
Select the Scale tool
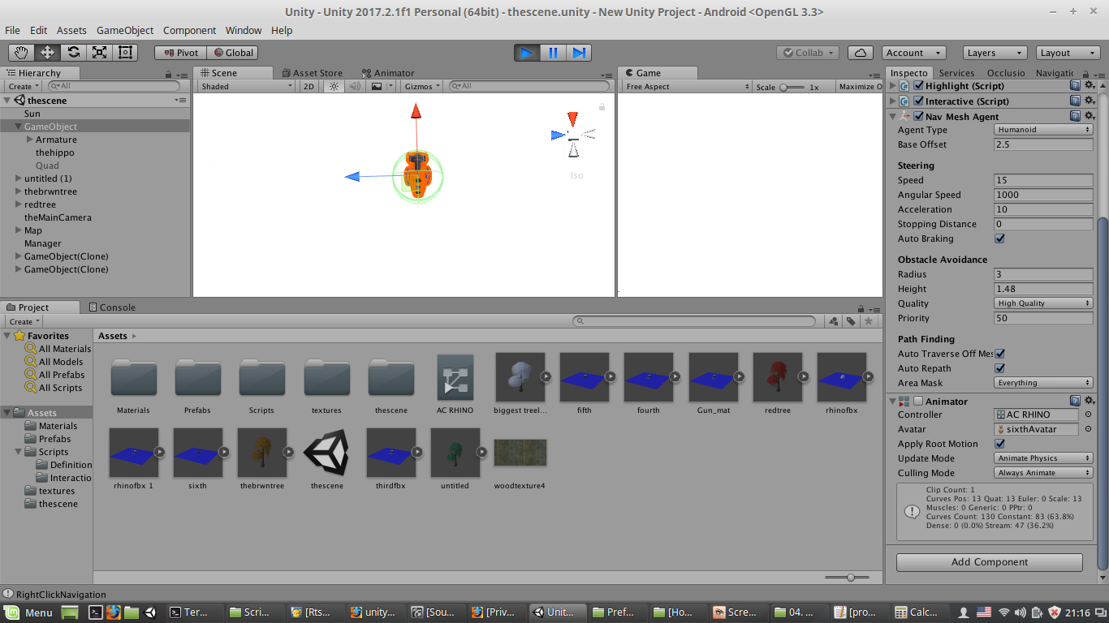[x=99, y=53]
